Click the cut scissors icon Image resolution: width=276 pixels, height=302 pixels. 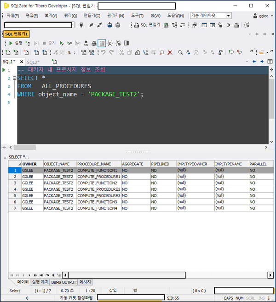pos(121,52)
